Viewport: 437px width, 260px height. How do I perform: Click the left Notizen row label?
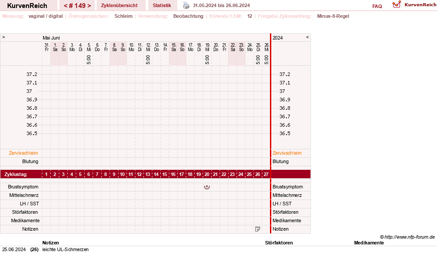point(30,229)
